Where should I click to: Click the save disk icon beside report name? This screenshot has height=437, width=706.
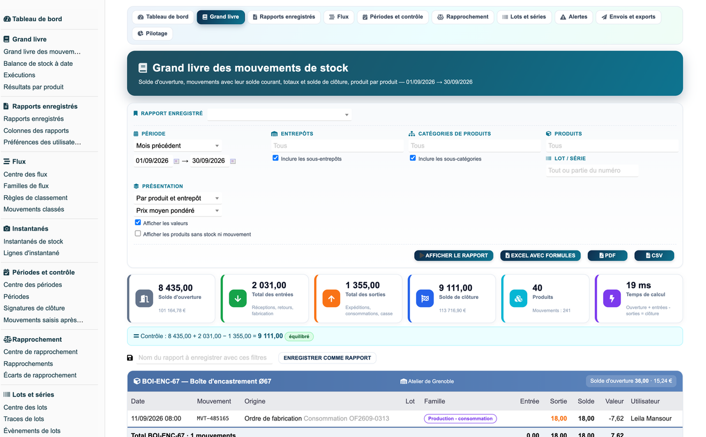[130, 358]
